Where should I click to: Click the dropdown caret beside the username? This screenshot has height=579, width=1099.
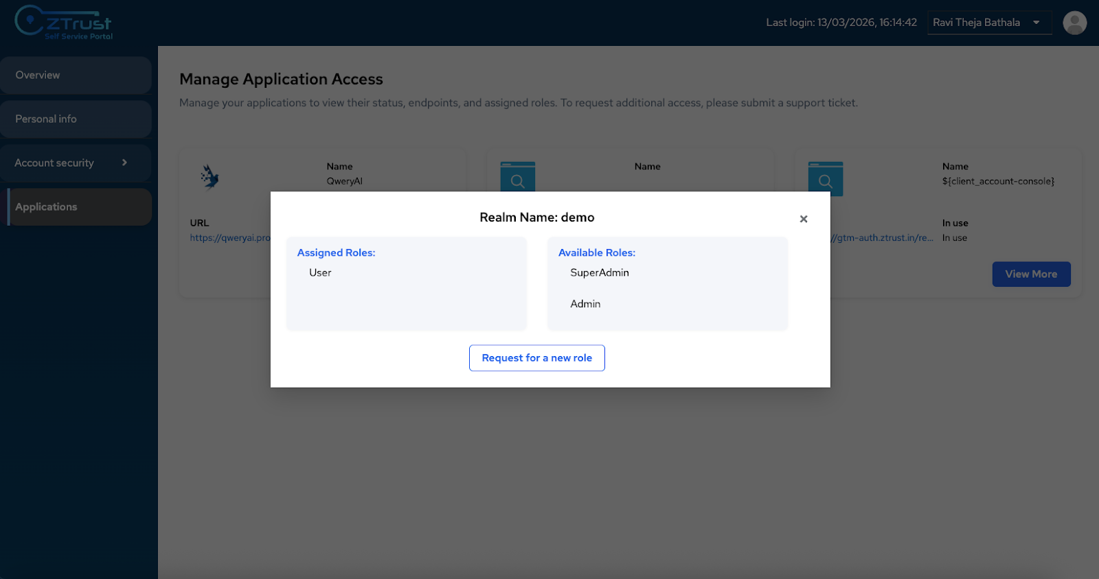coord(1036,23)
